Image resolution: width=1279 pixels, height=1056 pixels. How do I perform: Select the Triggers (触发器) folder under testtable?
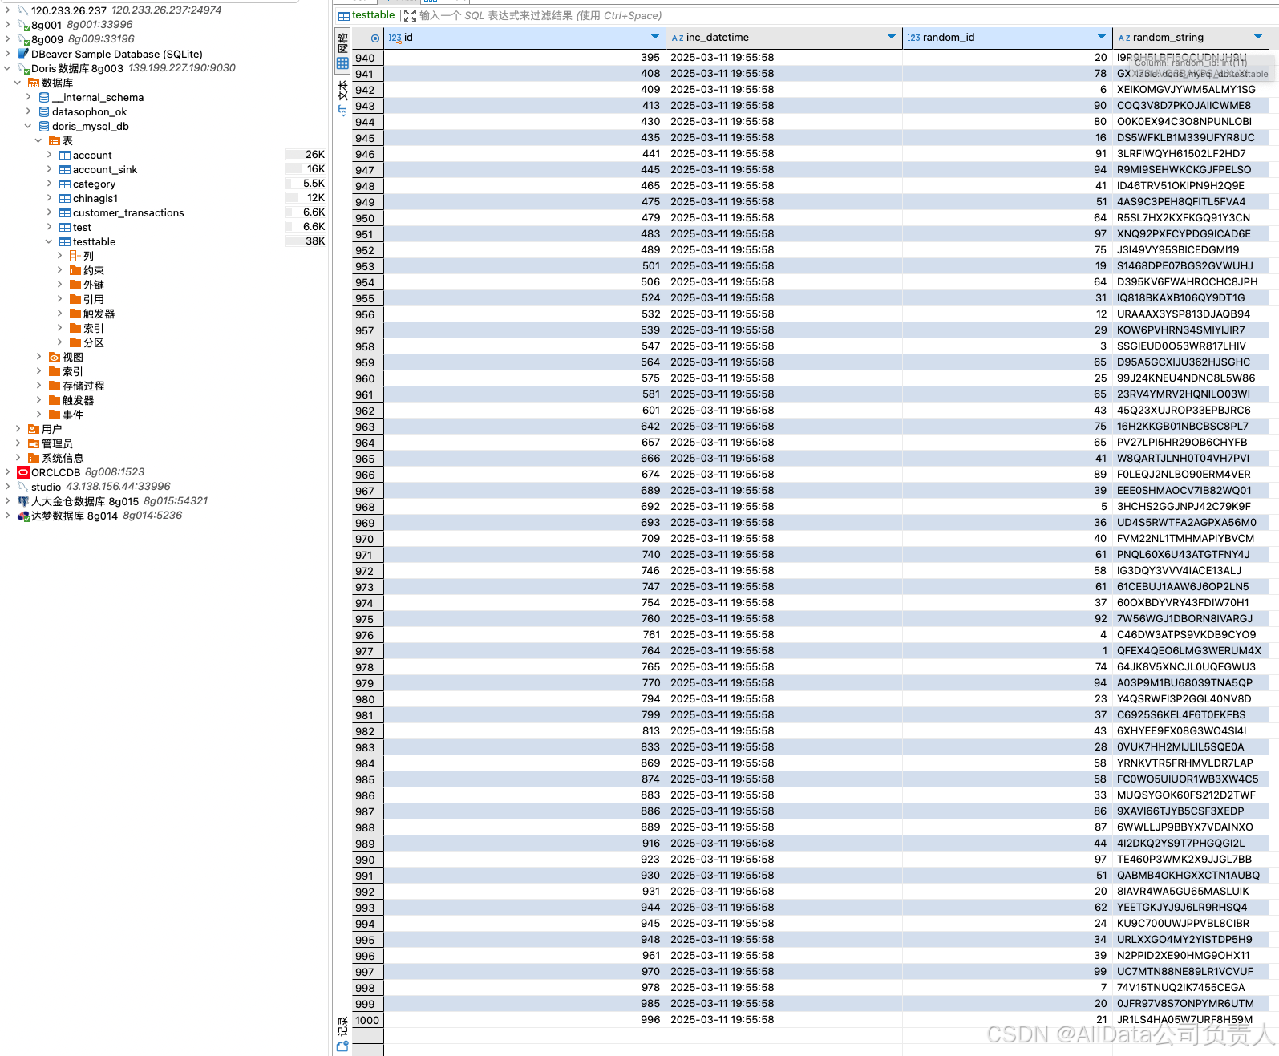point(99,314)
